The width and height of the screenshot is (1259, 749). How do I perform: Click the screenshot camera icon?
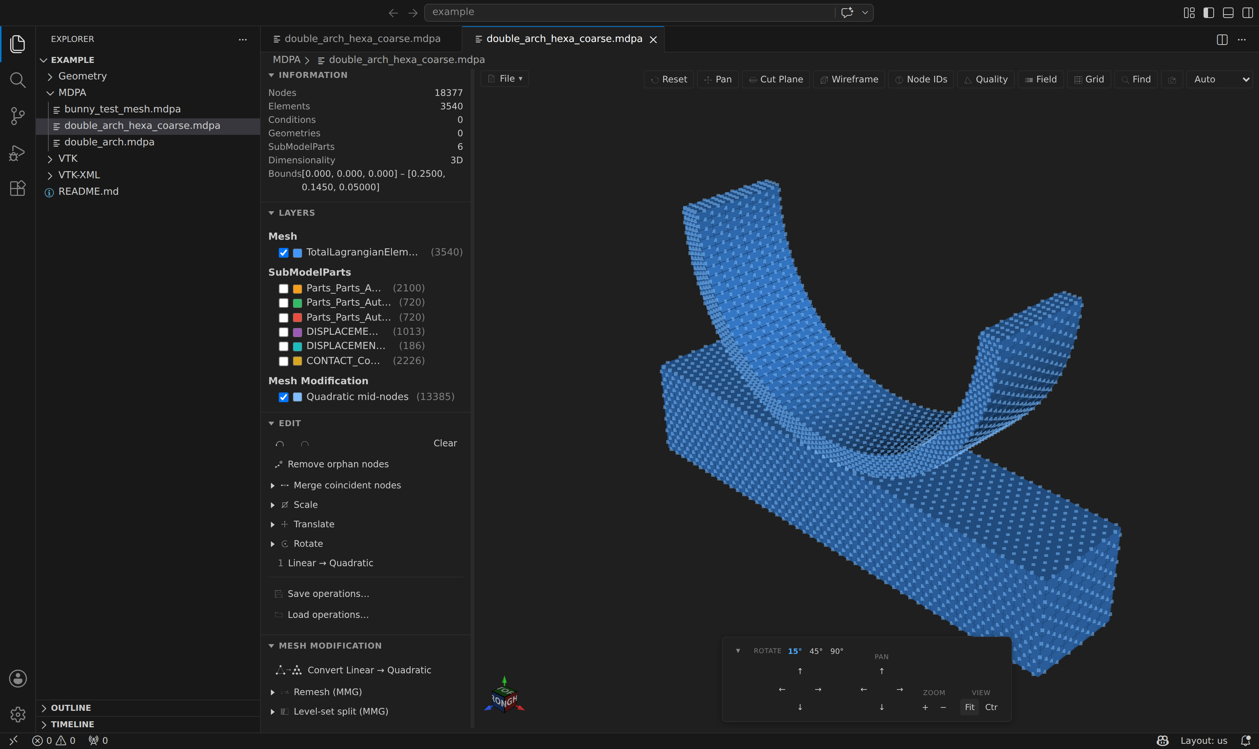pyautogui.click(x=1172, y=80)
